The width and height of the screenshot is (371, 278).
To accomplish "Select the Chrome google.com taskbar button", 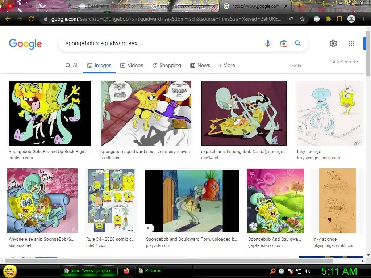I will 89,271.
